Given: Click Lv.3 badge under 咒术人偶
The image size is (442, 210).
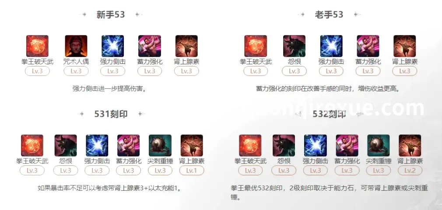Looking at the screenshot, I should point(76,71).
